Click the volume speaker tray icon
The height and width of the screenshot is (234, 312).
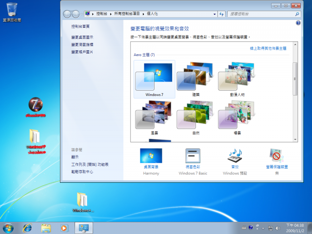coord(277,228)
